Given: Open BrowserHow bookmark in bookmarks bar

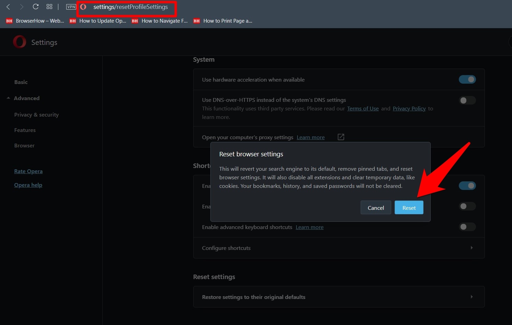Looking at the screenshot, I should [35, 21].
